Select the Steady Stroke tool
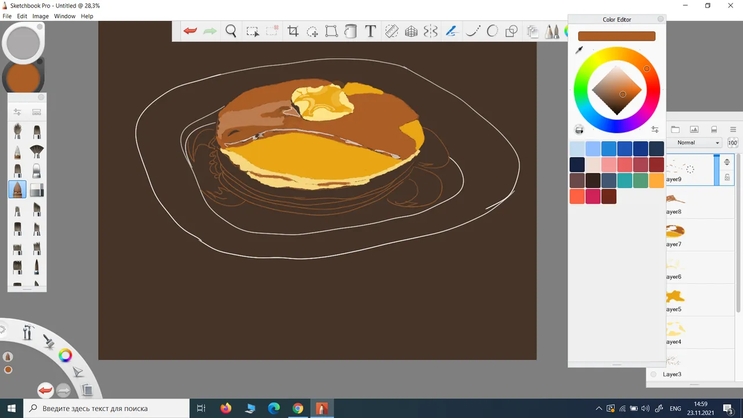The image size is (743, 418). click(452, 31)
